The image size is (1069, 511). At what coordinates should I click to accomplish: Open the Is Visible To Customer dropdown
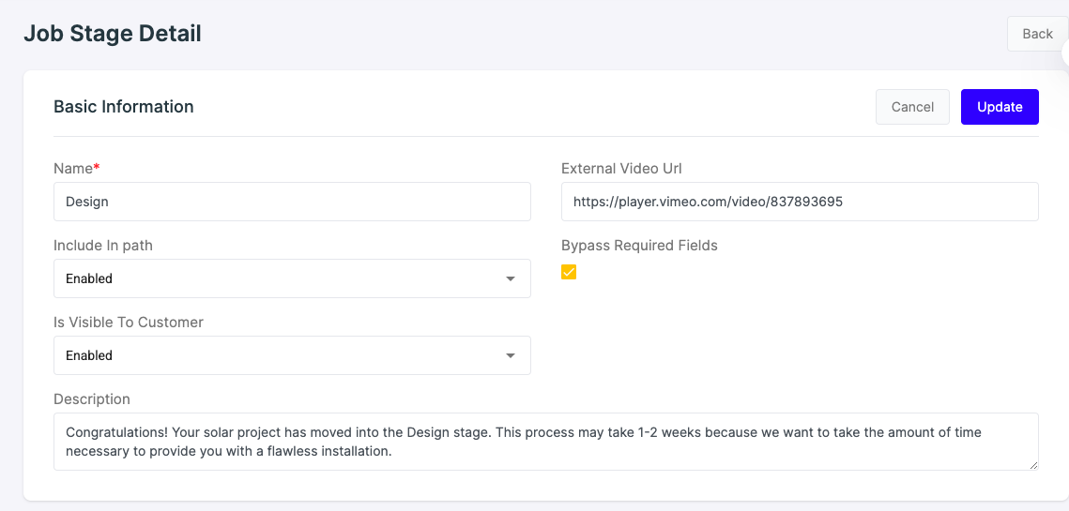(x=292, y=355)
